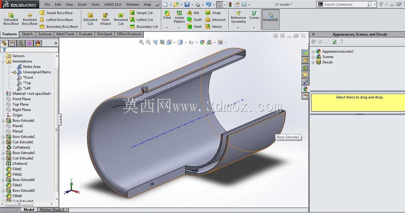Select the Intersect tool
The width and height of the screenshot is (405, 213).
[x=215, y=20]
